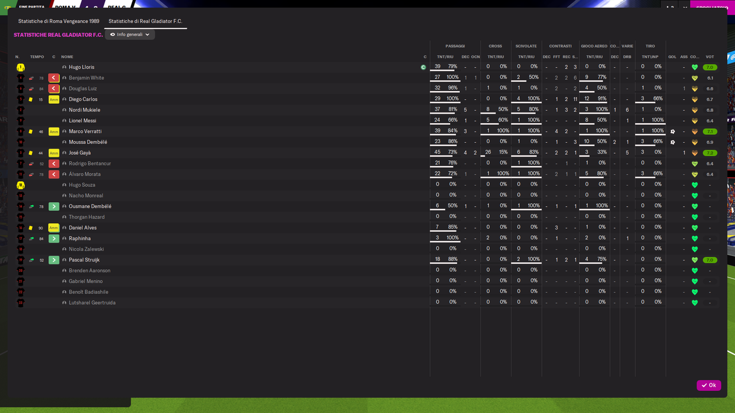735x413 pixels.
Task: Select the Thorgan Hazard row name
Action: tap(87, 217)
